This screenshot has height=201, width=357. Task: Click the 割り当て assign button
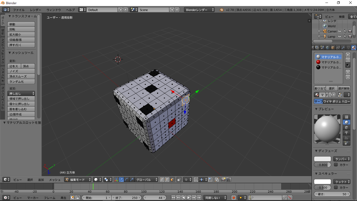(320, 88)
